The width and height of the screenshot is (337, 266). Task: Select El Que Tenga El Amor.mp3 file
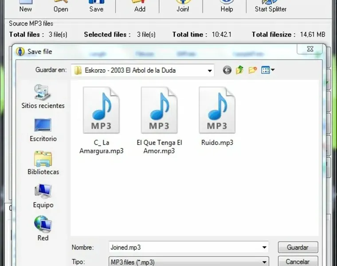(159, 121)
